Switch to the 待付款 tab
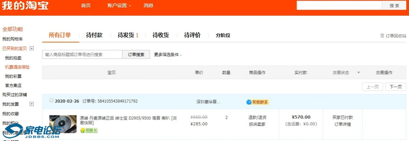Viewport: 409px width, 141px height. [x=94, y=35]
